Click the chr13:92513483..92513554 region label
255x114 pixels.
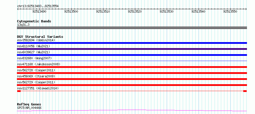(38, 6)
